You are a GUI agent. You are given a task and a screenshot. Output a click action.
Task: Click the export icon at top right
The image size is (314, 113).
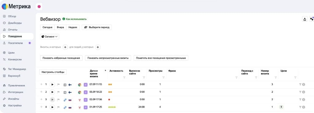pyautogui.click(x=304, y=19)
